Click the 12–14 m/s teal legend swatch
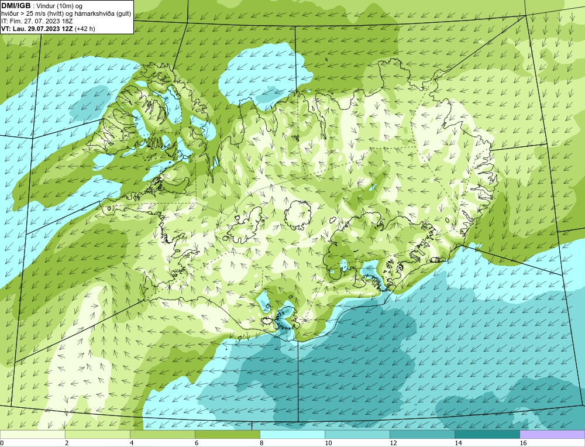Viewport: 585px width, 447px height. click(x=422, y=434)
